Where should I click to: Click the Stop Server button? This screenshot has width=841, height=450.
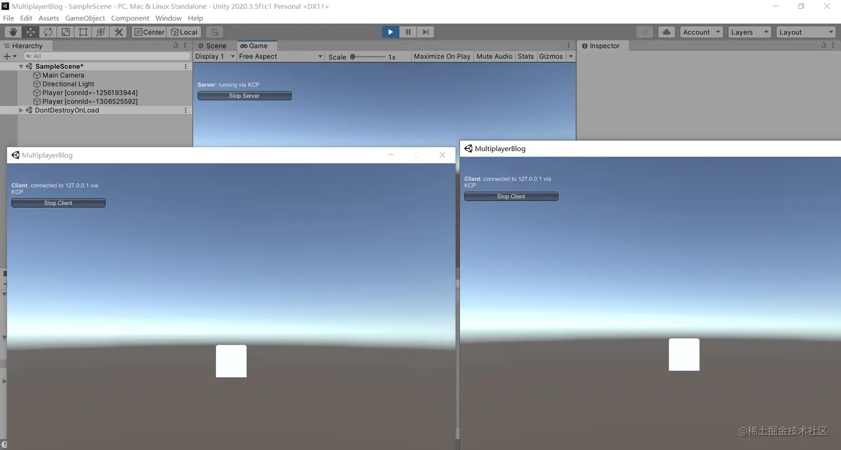(244, 96)
